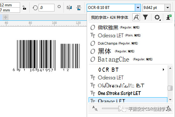Select the highlighted Orange LET font
Image resolution: width=175 pixels, height=117 pixels.
click(x=128, y=100)
